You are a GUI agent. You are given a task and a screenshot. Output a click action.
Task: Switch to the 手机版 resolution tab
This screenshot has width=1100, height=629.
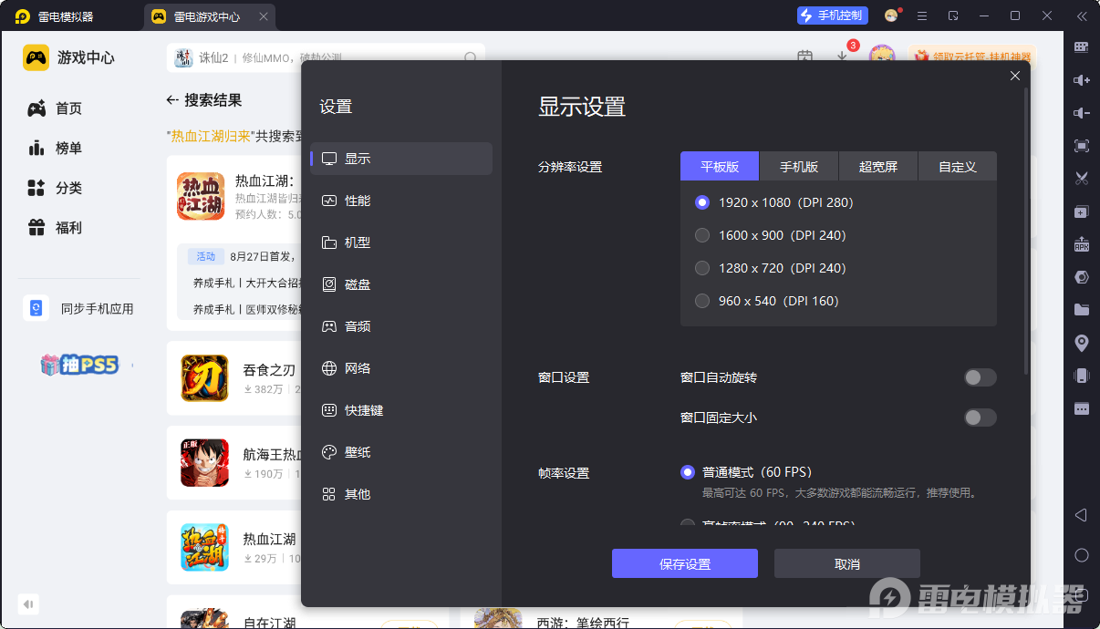pos(798,166)
